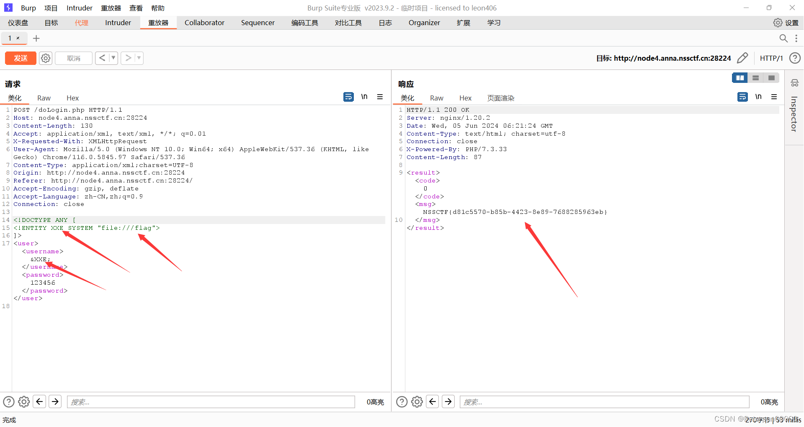Open the tab bar three-dots menu
Viewport: 804px width, 427px height.
[796, 38]
